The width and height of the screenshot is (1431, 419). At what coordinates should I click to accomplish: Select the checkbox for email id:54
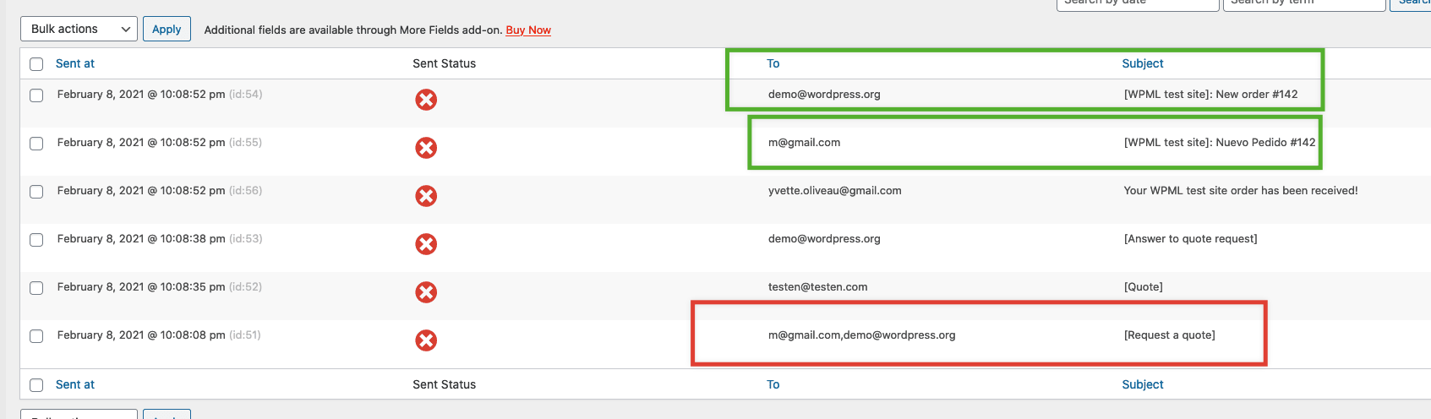coord(36,95)
